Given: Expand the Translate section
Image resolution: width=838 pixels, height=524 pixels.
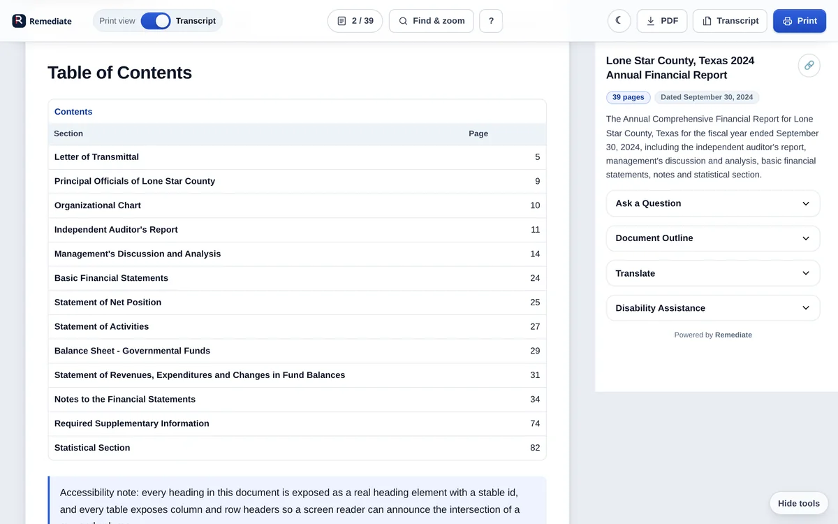Looking at the screenshot, I should tap(713, 273).
